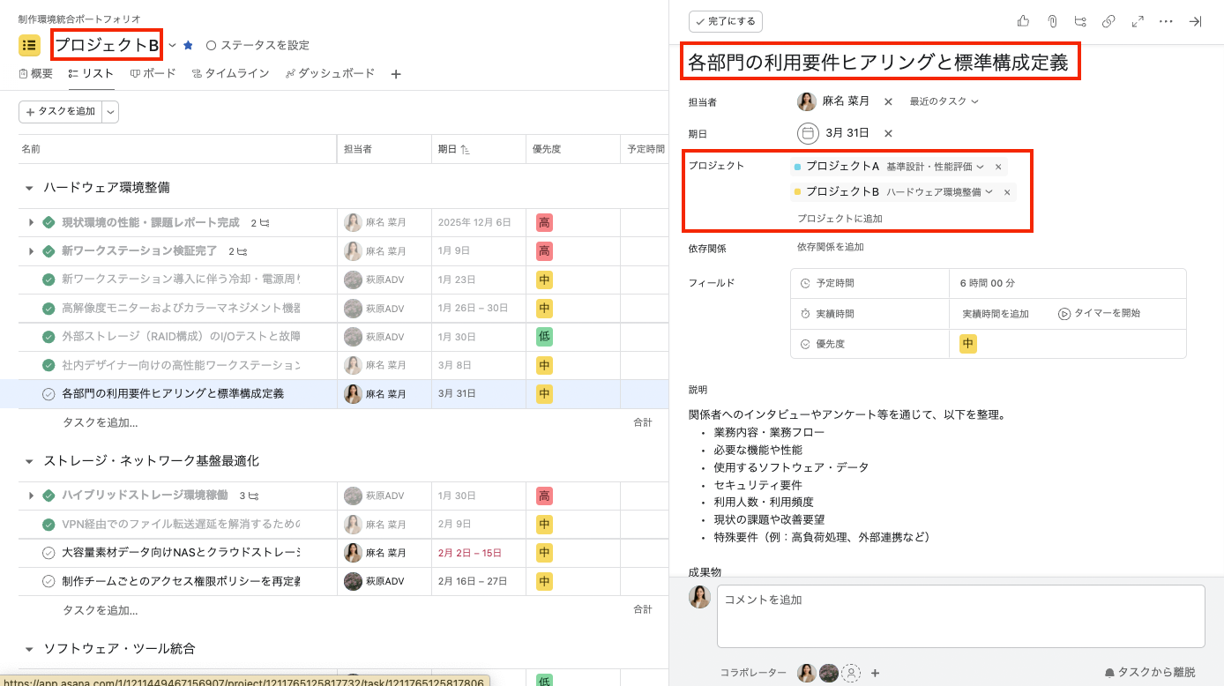Expand task pane to full screen

[x=1138, y=21]
